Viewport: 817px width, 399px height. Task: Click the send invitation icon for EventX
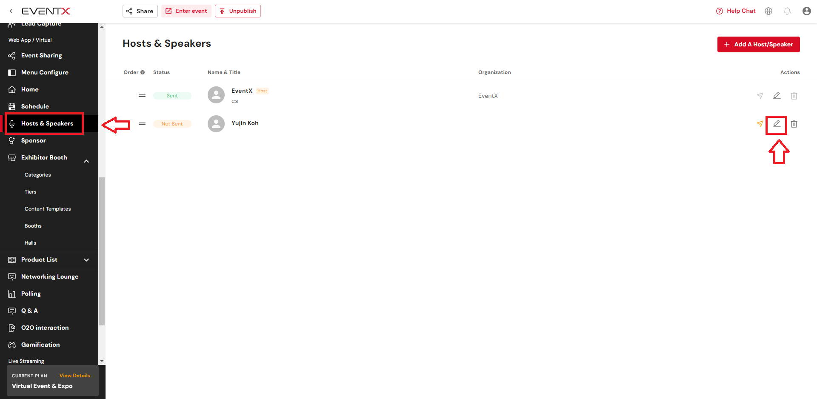[760, 96]
